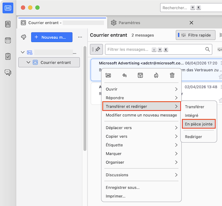Choose Intégré in the submenu
222x206 pixels.
coord(199,115)
